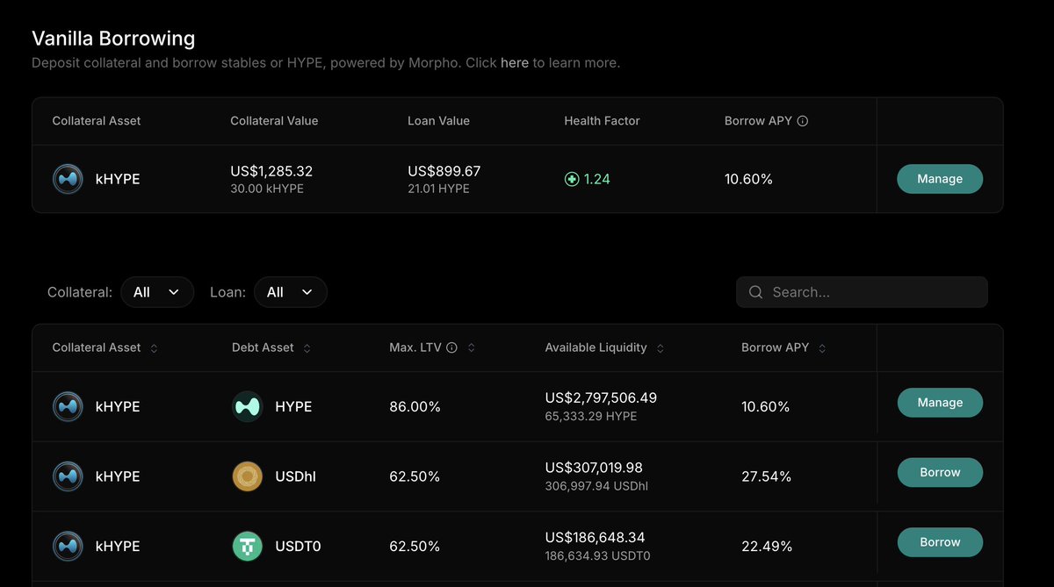Open the Collateral filter dropdown

(x=157, y=292)
